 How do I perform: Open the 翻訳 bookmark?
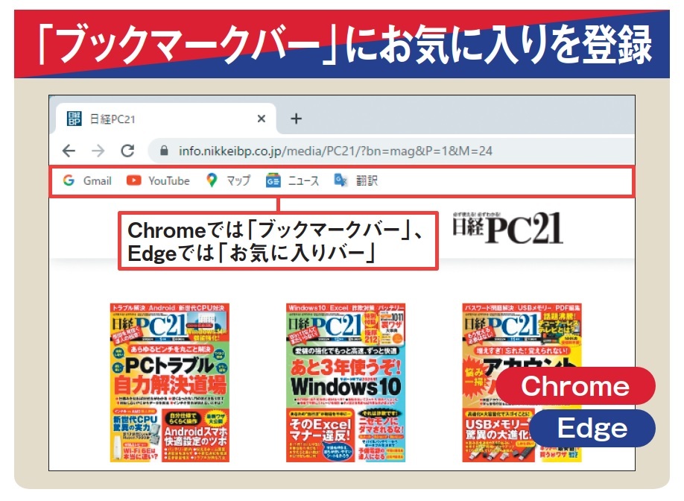[x=355, y=180]
